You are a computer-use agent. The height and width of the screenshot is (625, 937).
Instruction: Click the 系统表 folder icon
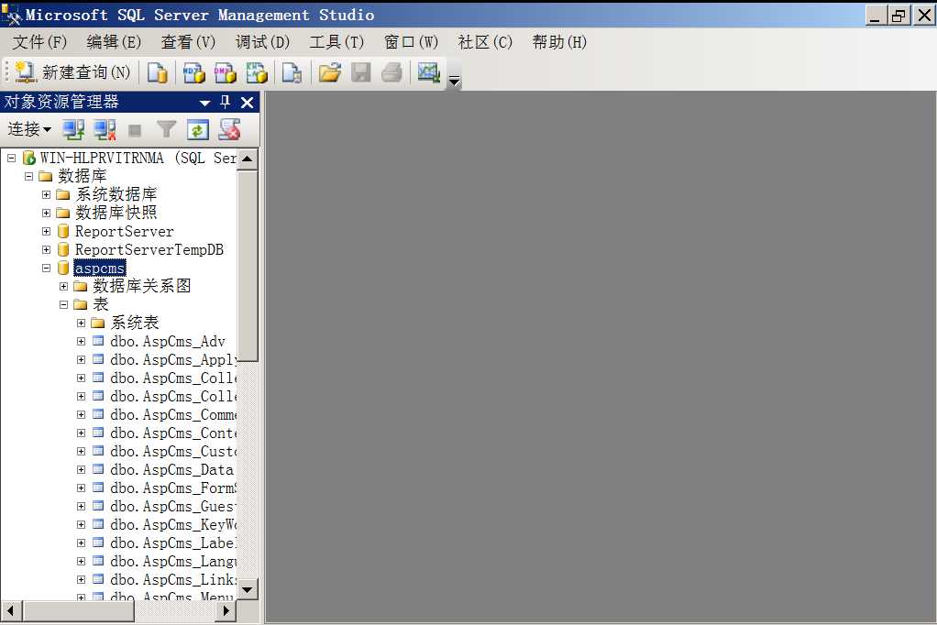pos(98,323)
